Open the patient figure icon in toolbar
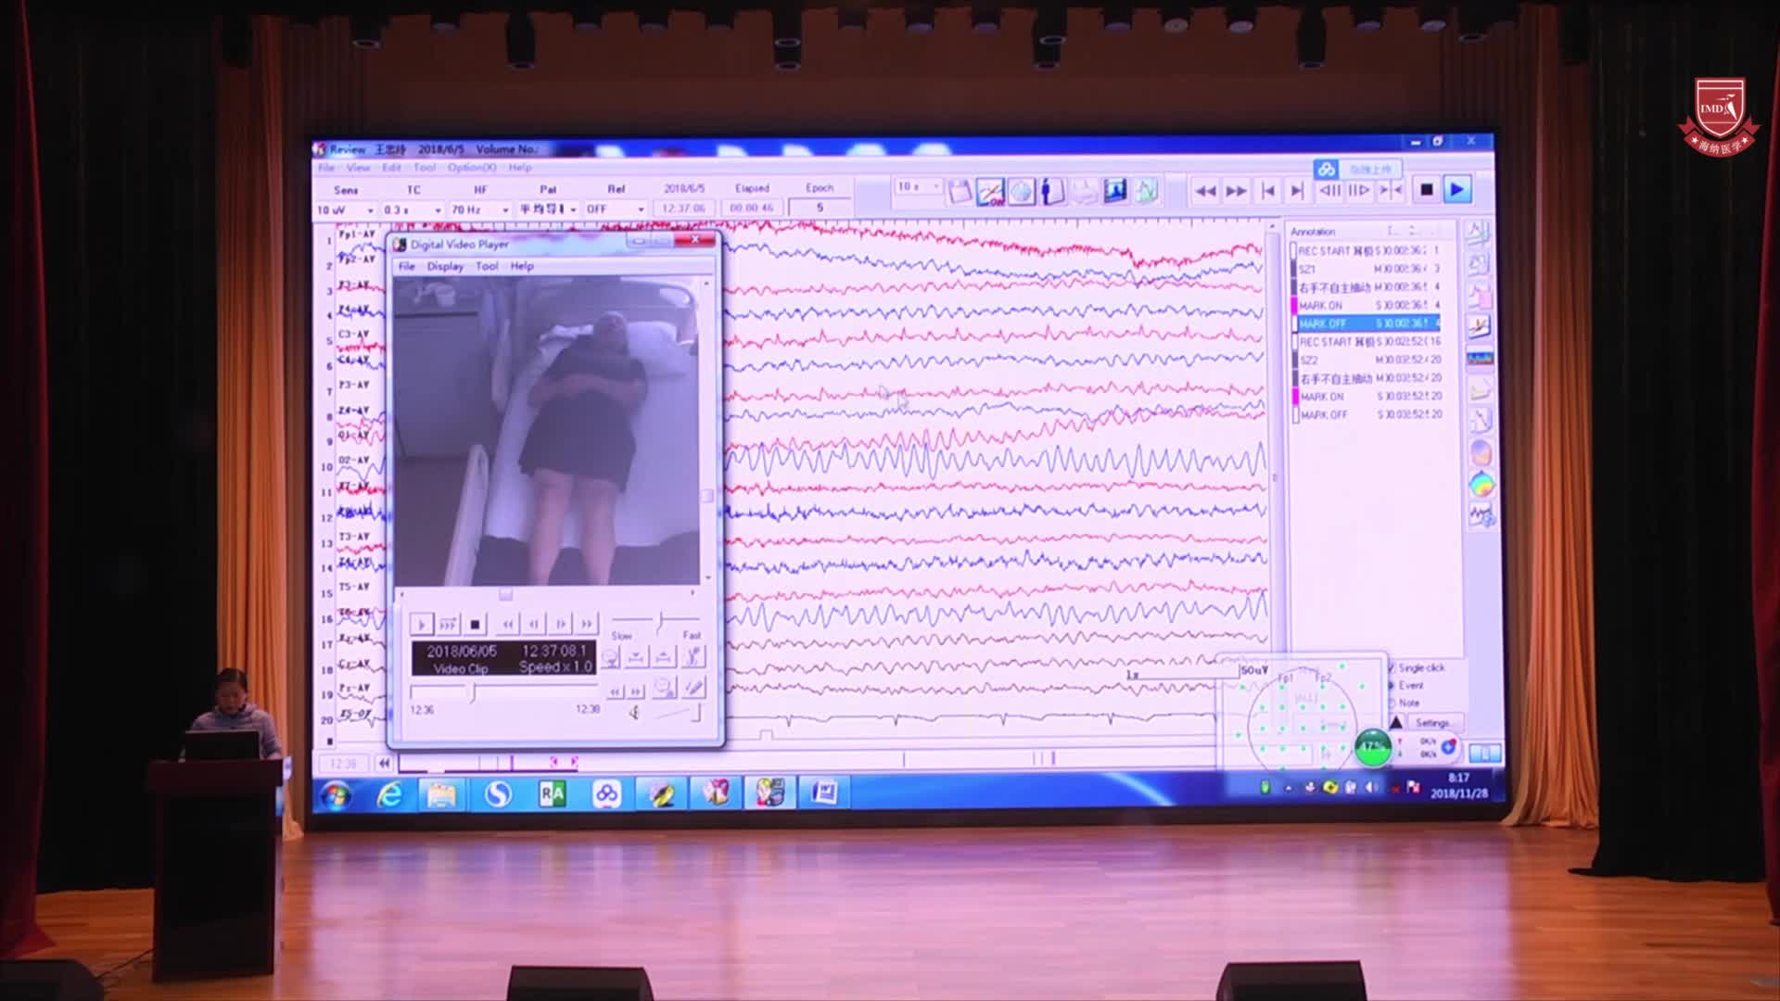Screen dimensions: 1780x1001 coord(1052,192)
